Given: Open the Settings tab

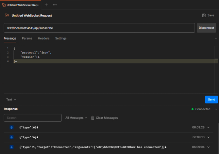Looking at the screenshot, I should tap(60, 38).
